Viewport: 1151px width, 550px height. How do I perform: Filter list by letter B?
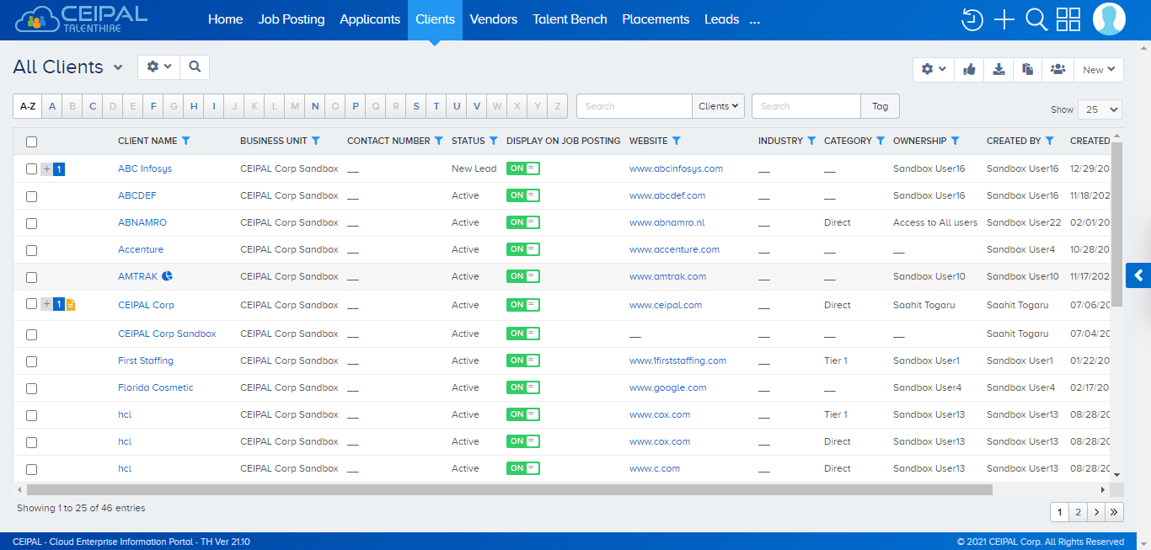(72, 106)
